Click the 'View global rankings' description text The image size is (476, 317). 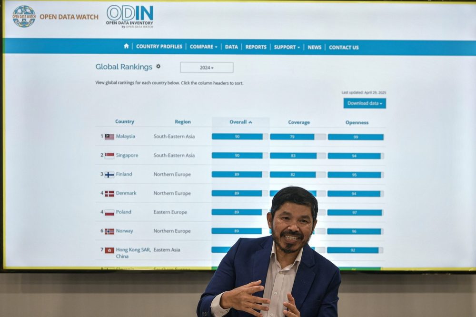point(169,83)
